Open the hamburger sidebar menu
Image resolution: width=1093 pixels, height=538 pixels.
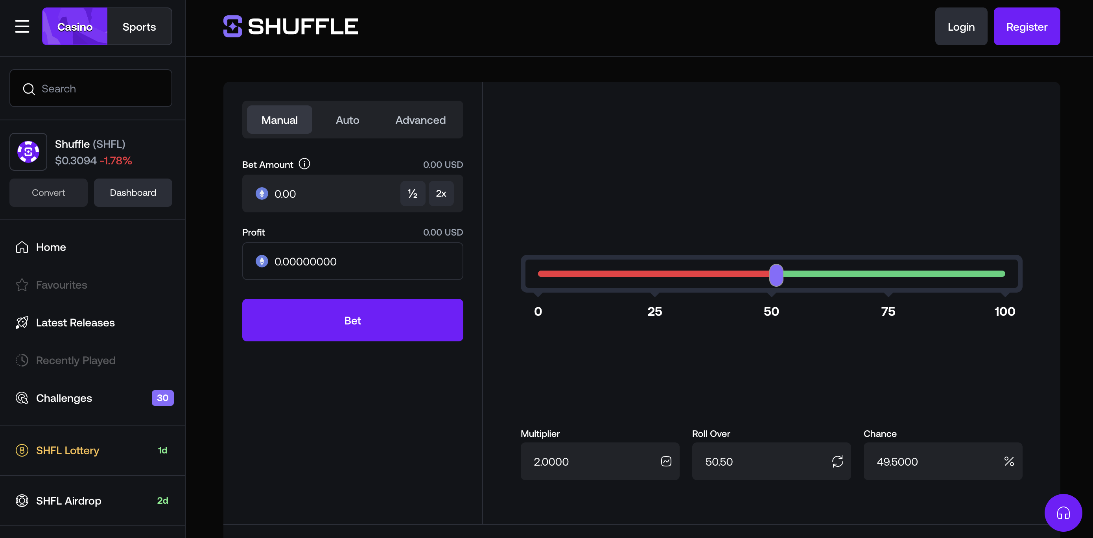point(22,26)
